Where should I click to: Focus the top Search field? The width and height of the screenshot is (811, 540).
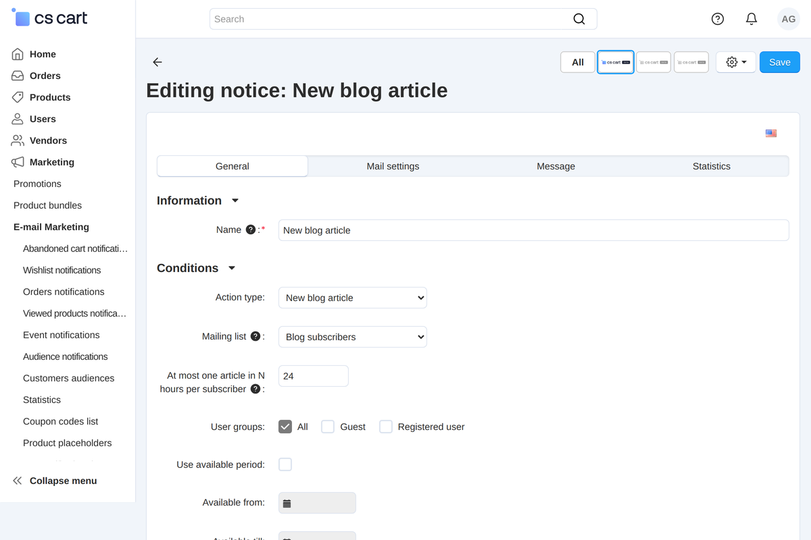tap(403, 19)
